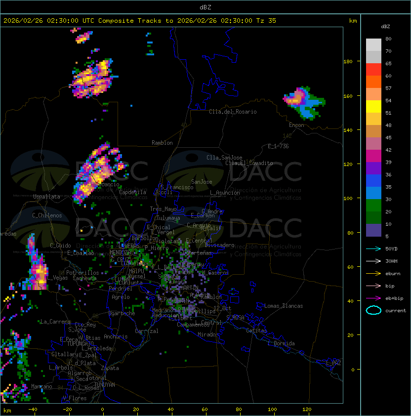The width and height of the screenshot is (411, 416).
Task: Click the cyan 50YD arrow in the legend
Action: pyautogui.click(x=373, y=249)
